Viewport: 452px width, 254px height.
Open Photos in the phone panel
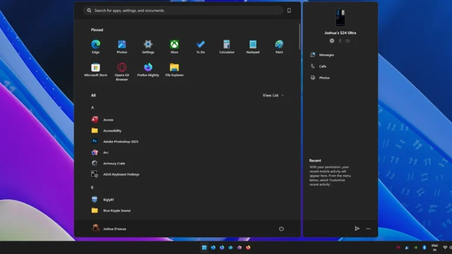tap(324, 78)
